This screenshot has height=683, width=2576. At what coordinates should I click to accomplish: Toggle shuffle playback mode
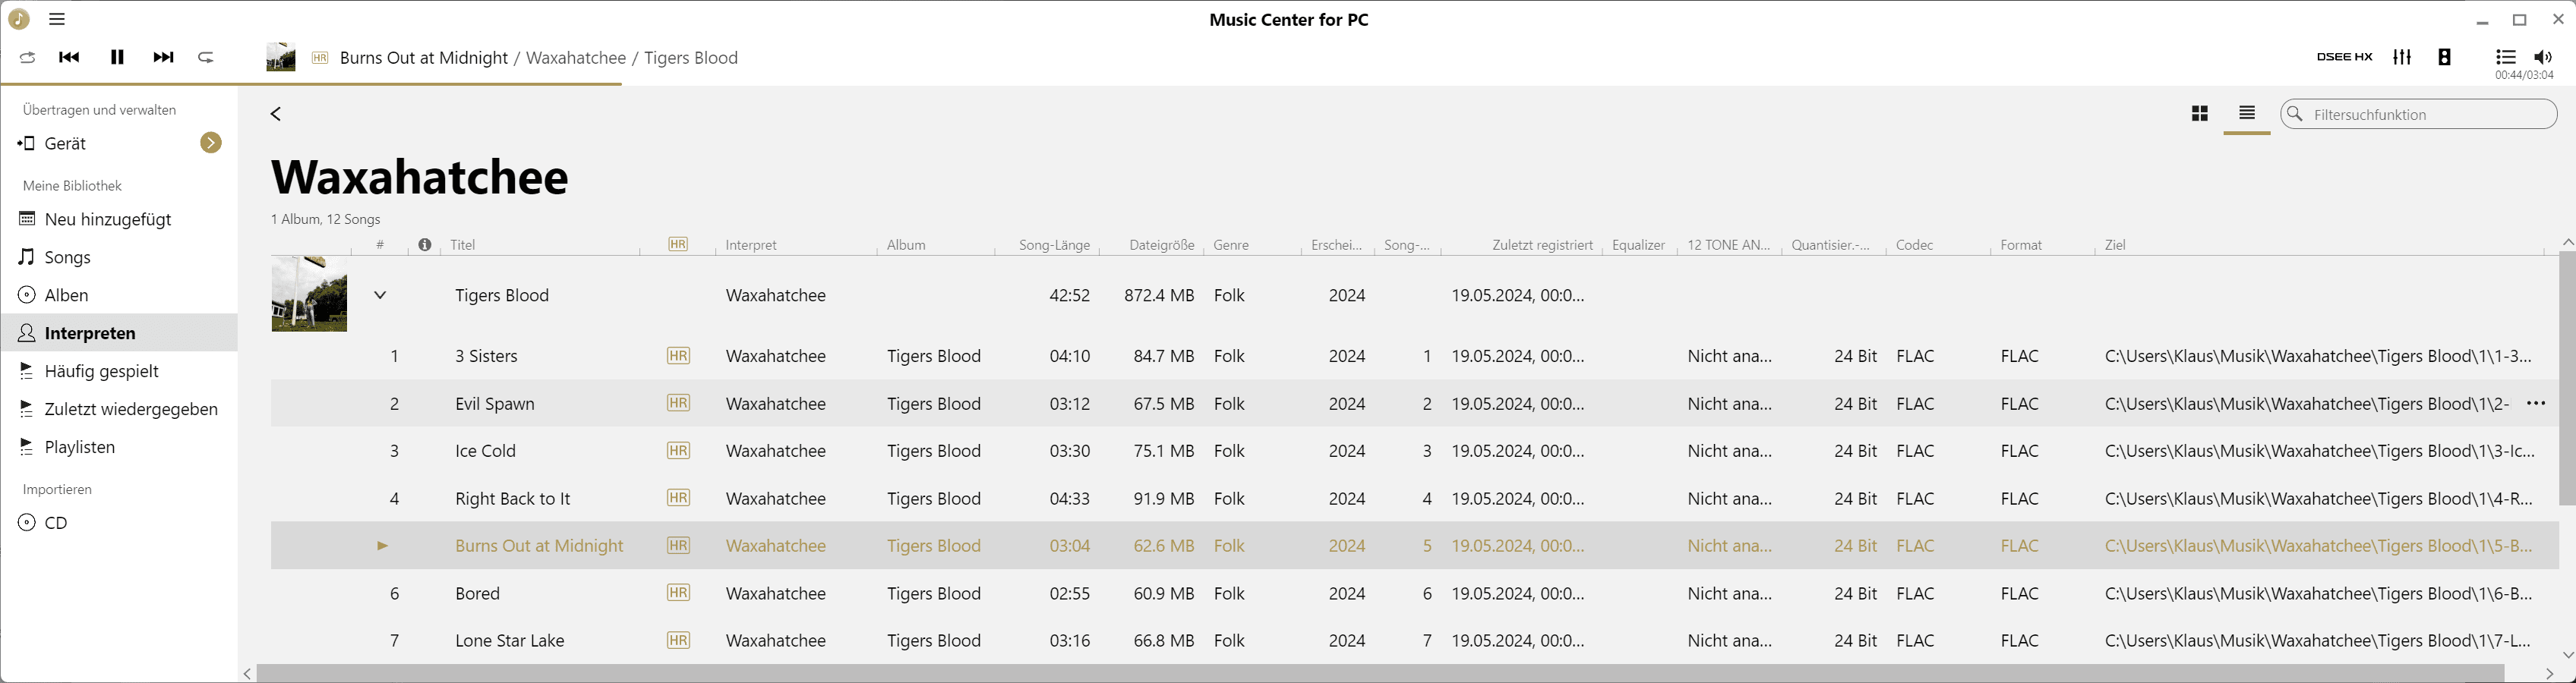click(x=27, y=57)
